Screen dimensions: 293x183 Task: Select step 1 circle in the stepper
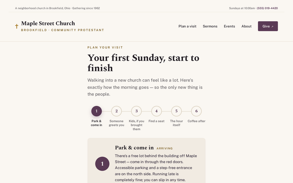click(x=97, y=111)
